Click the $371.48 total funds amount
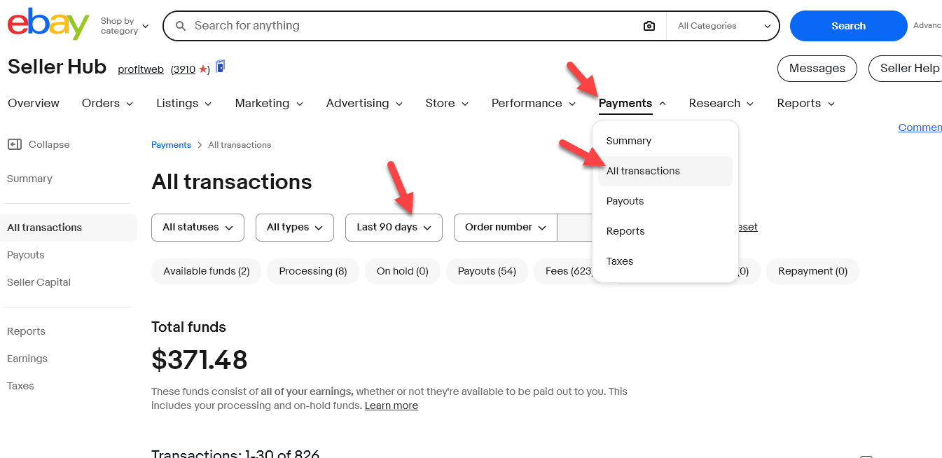 click(x=200, y=360)
